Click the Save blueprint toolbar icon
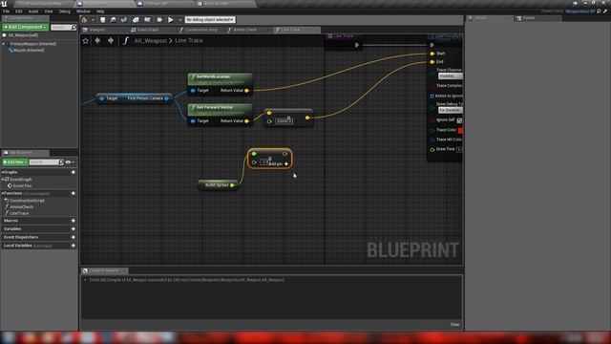611x344 pixels. (103, 19)
